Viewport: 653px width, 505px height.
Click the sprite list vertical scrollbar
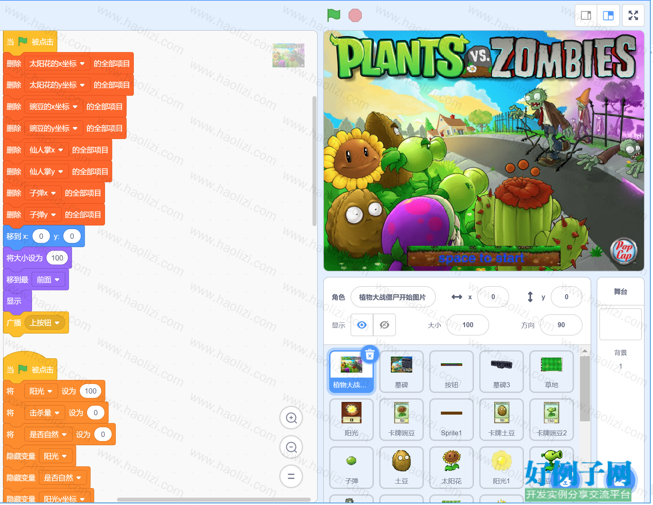pyautogui.click(x=585, y=389)
